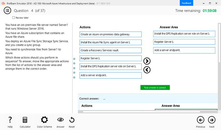Select 'Add a server endpoint' in Actions list
221x130 pixels.
click(111, 75)
